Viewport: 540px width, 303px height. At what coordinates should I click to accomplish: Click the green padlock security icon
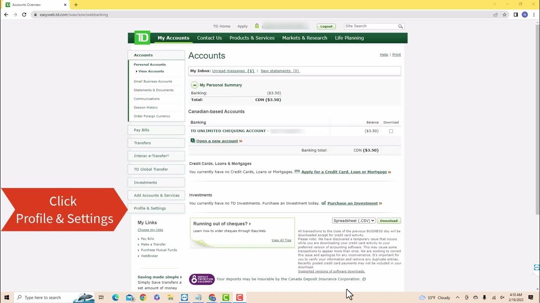256,26
